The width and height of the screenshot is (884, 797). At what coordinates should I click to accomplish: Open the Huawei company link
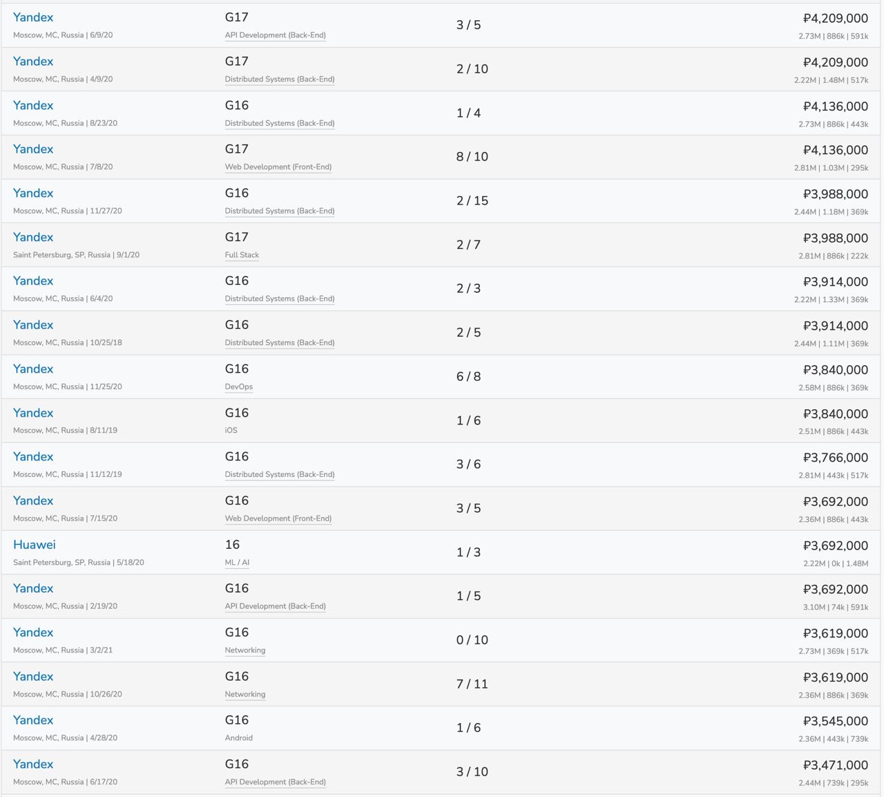(35, 545)
